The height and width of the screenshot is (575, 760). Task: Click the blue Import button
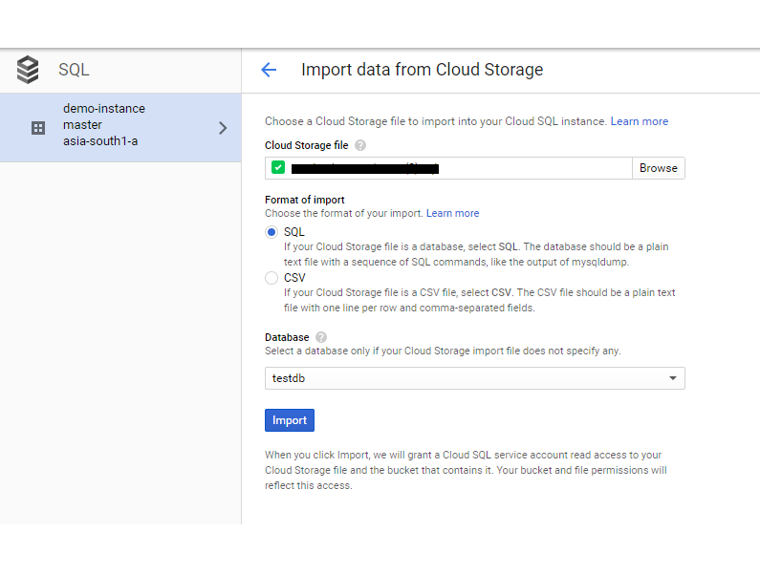coord(290,420)
